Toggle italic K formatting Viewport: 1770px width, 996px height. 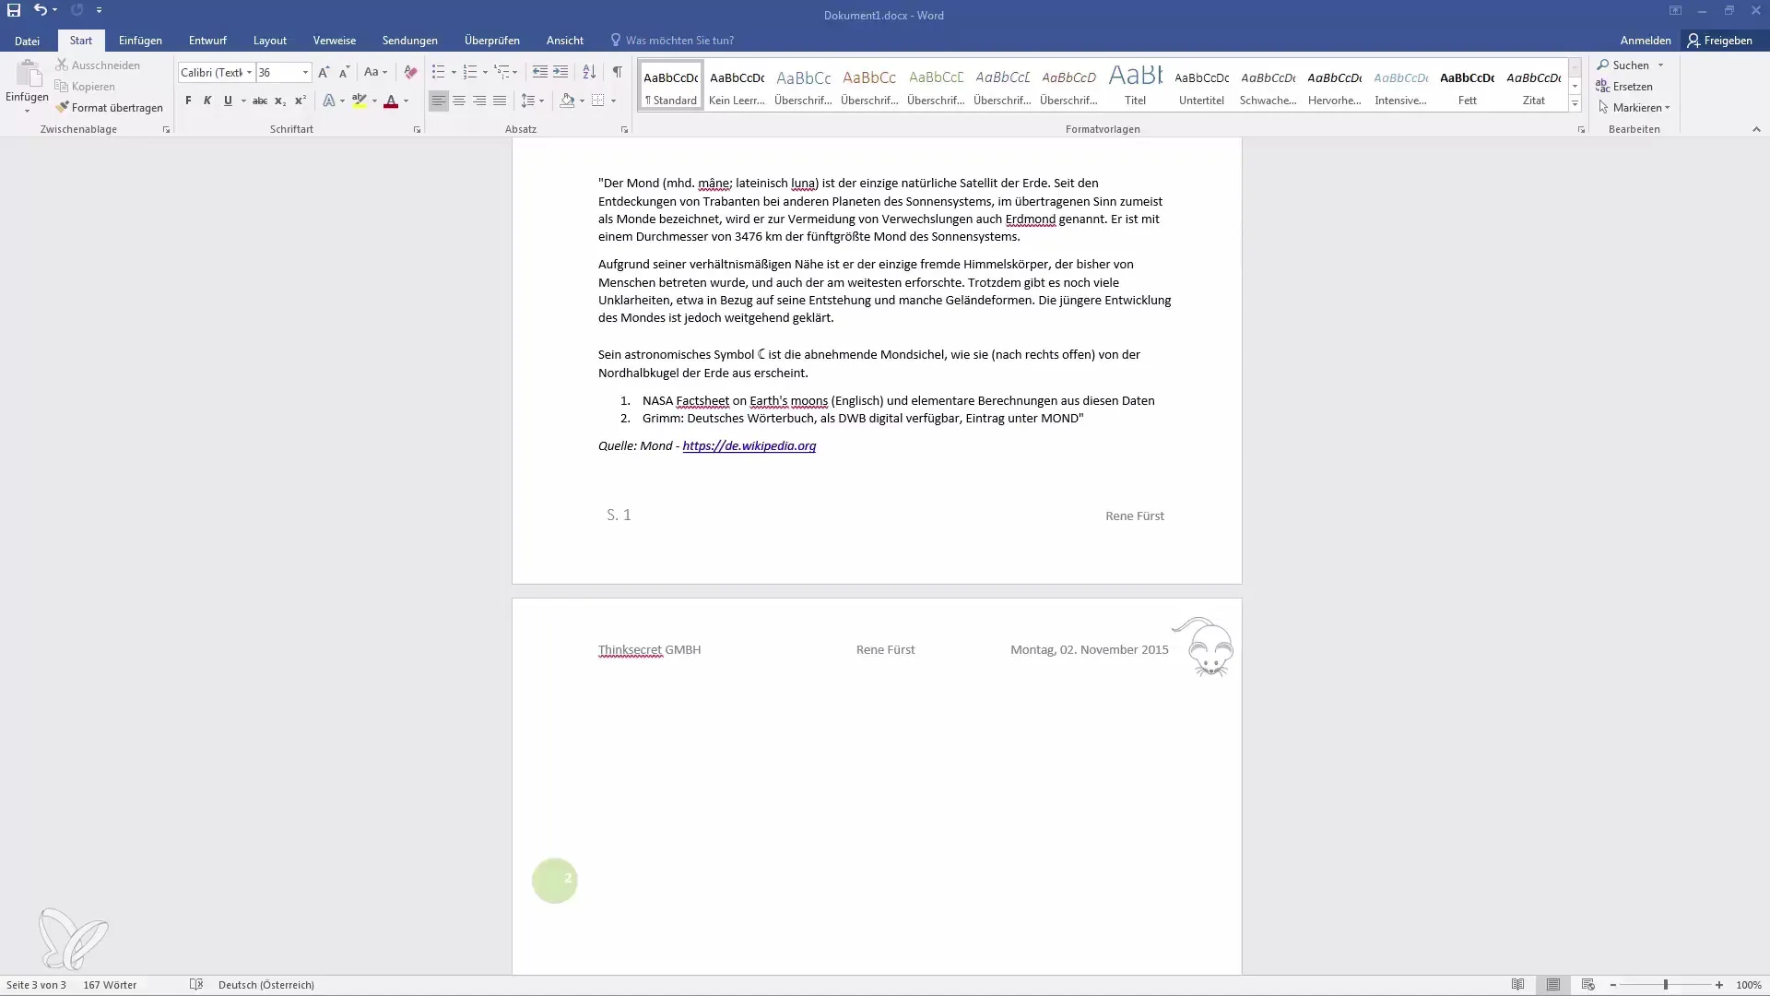coord(207,101)
